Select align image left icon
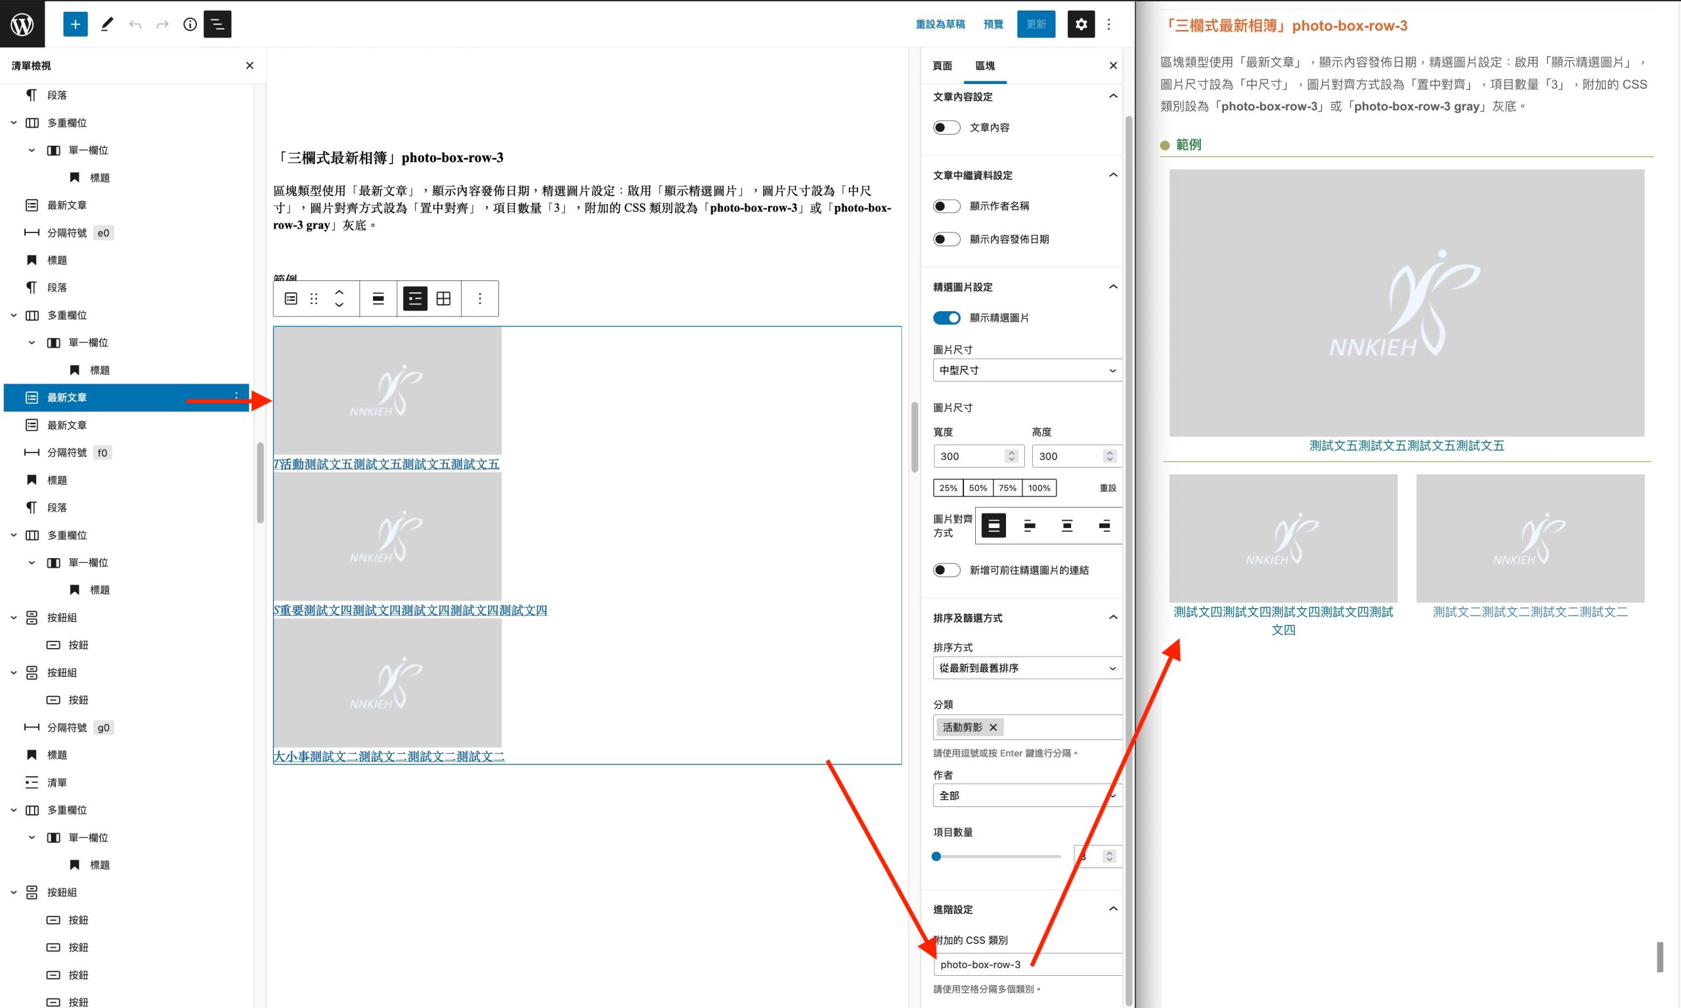This screenshot has height=1008, width=1681. click(1030, 525)
